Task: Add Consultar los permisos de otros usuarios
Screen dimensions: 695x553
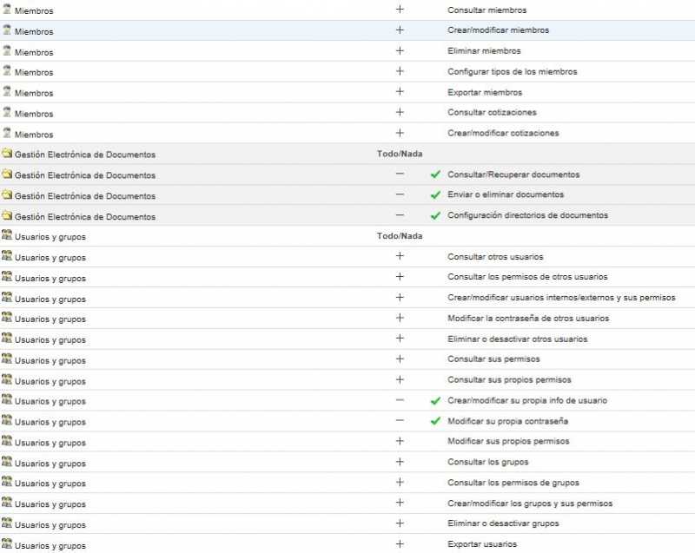Action: 400,277
